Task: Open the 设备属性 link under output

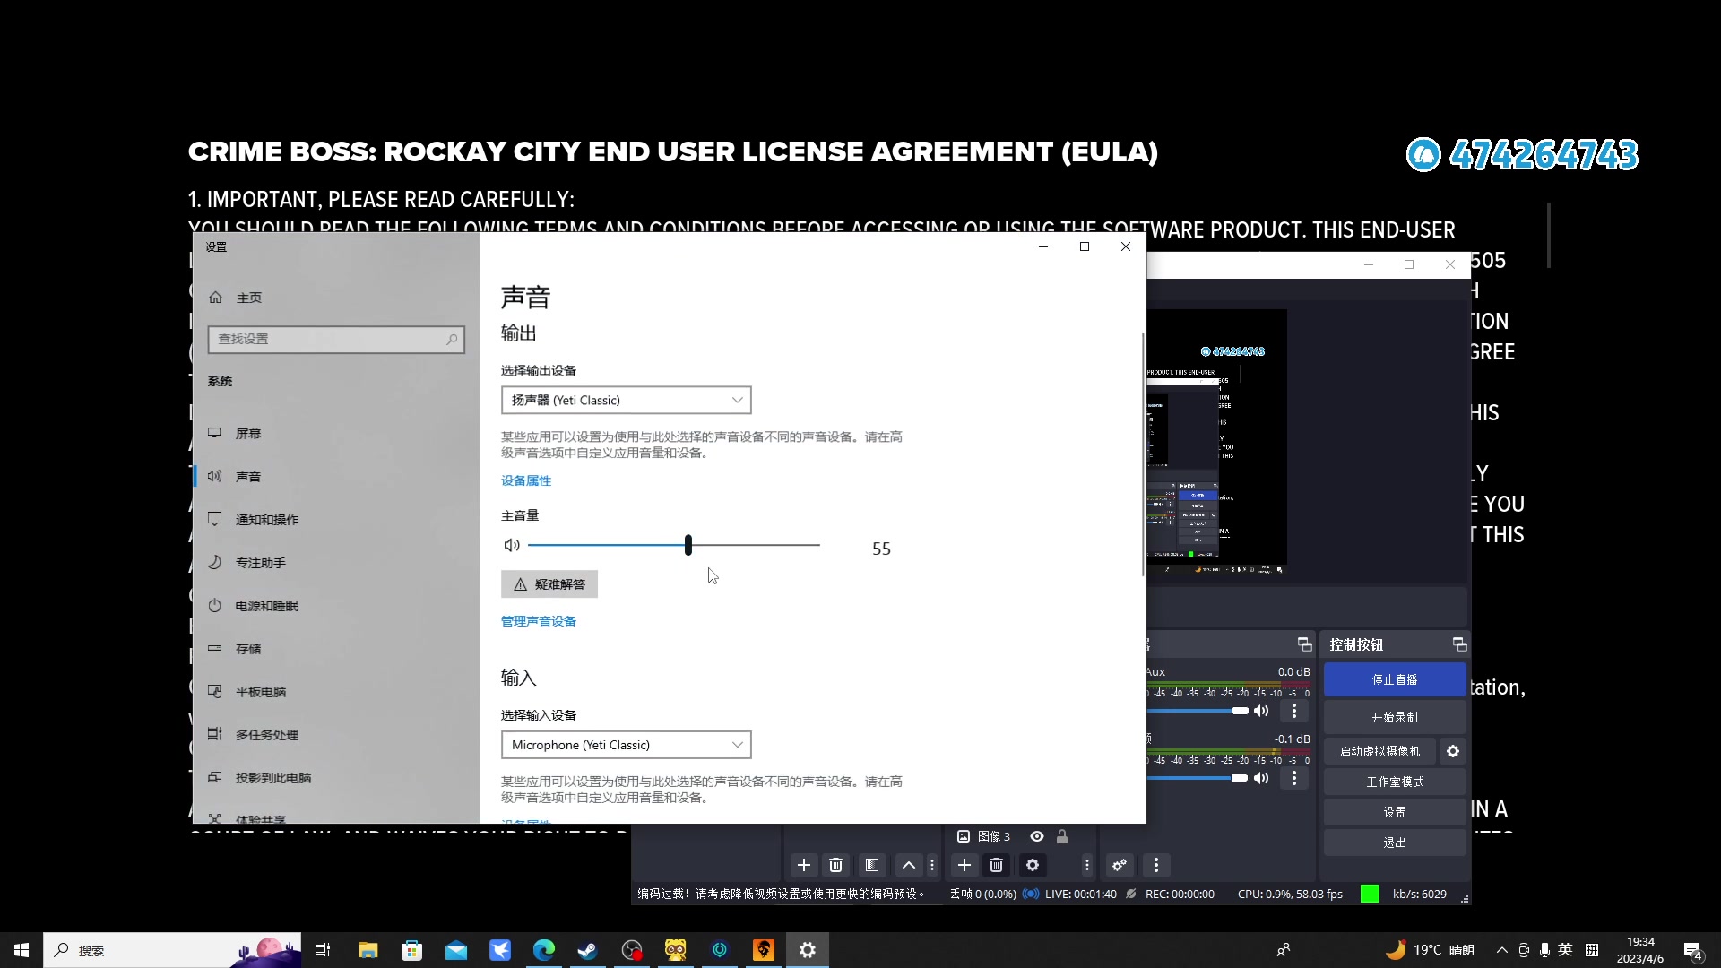Action: [526, 480]
